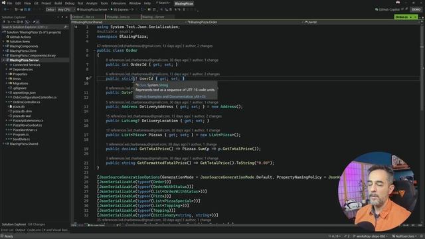Screen dimensions: 425x239
Task: Open the Tools menu
Action: (104, 3)
